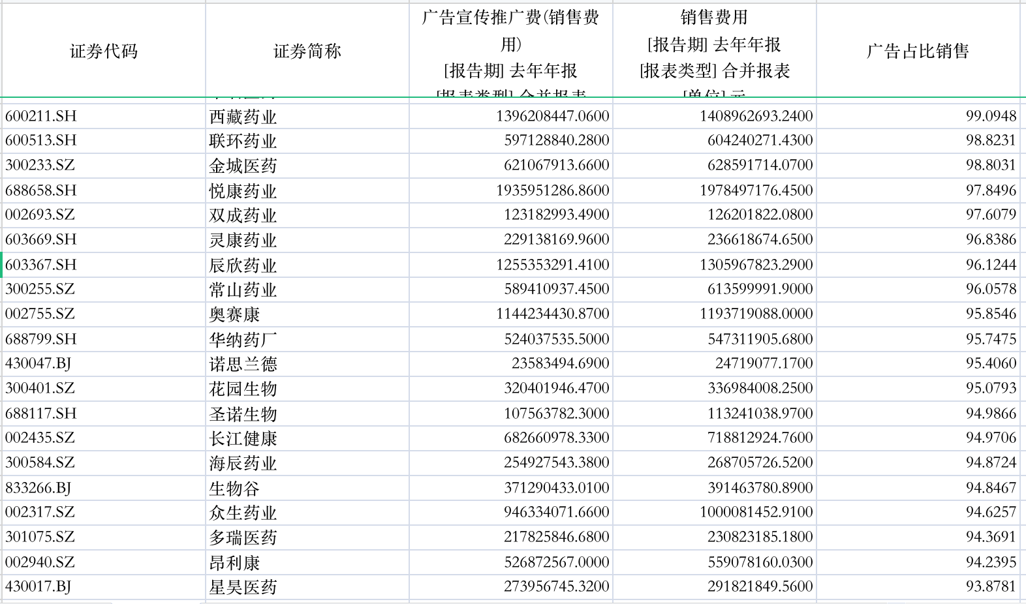Select cell with code 600211.SH
Viewport: 1026px width, 604px height.
104,116
